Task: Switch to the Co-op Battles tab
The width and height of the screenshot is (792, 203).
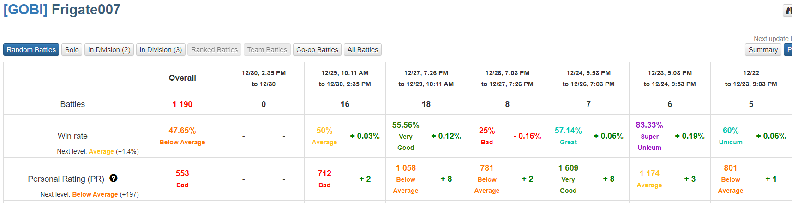Action: pyautogui.click(x=317, y=50)
